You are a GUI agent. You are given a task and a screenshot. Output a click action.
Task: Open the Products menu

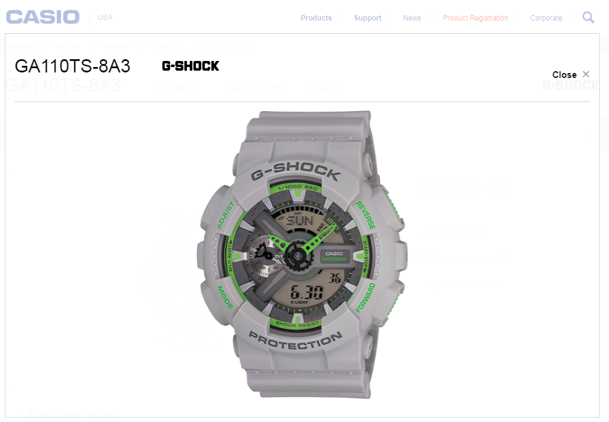click(316, 18)
